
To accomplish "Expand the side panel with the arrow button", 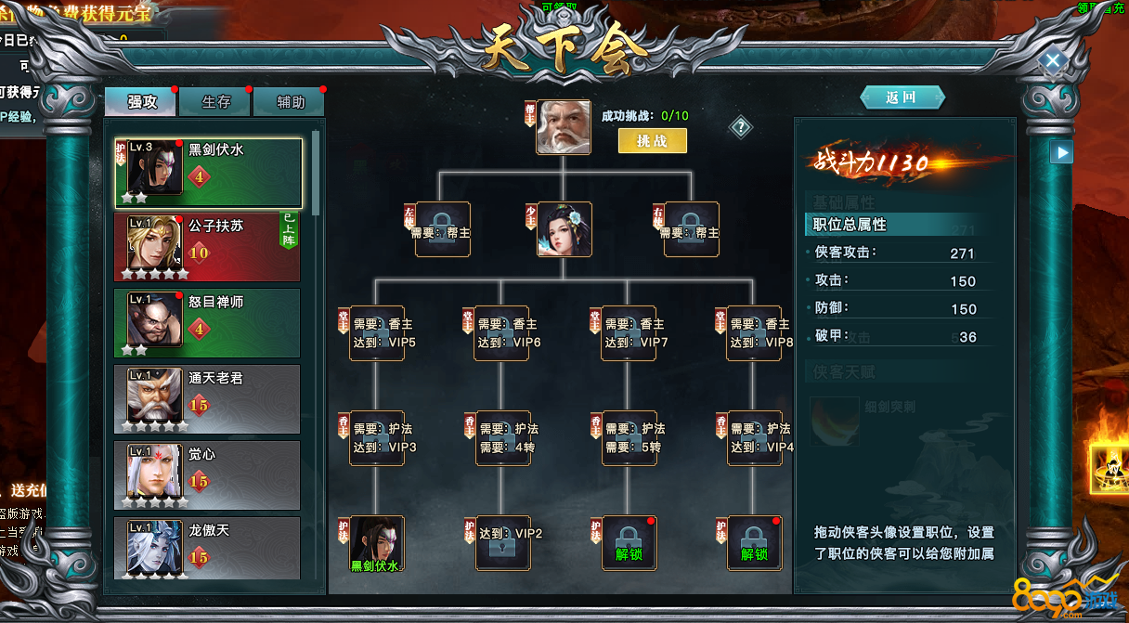I will (1061, 152).
